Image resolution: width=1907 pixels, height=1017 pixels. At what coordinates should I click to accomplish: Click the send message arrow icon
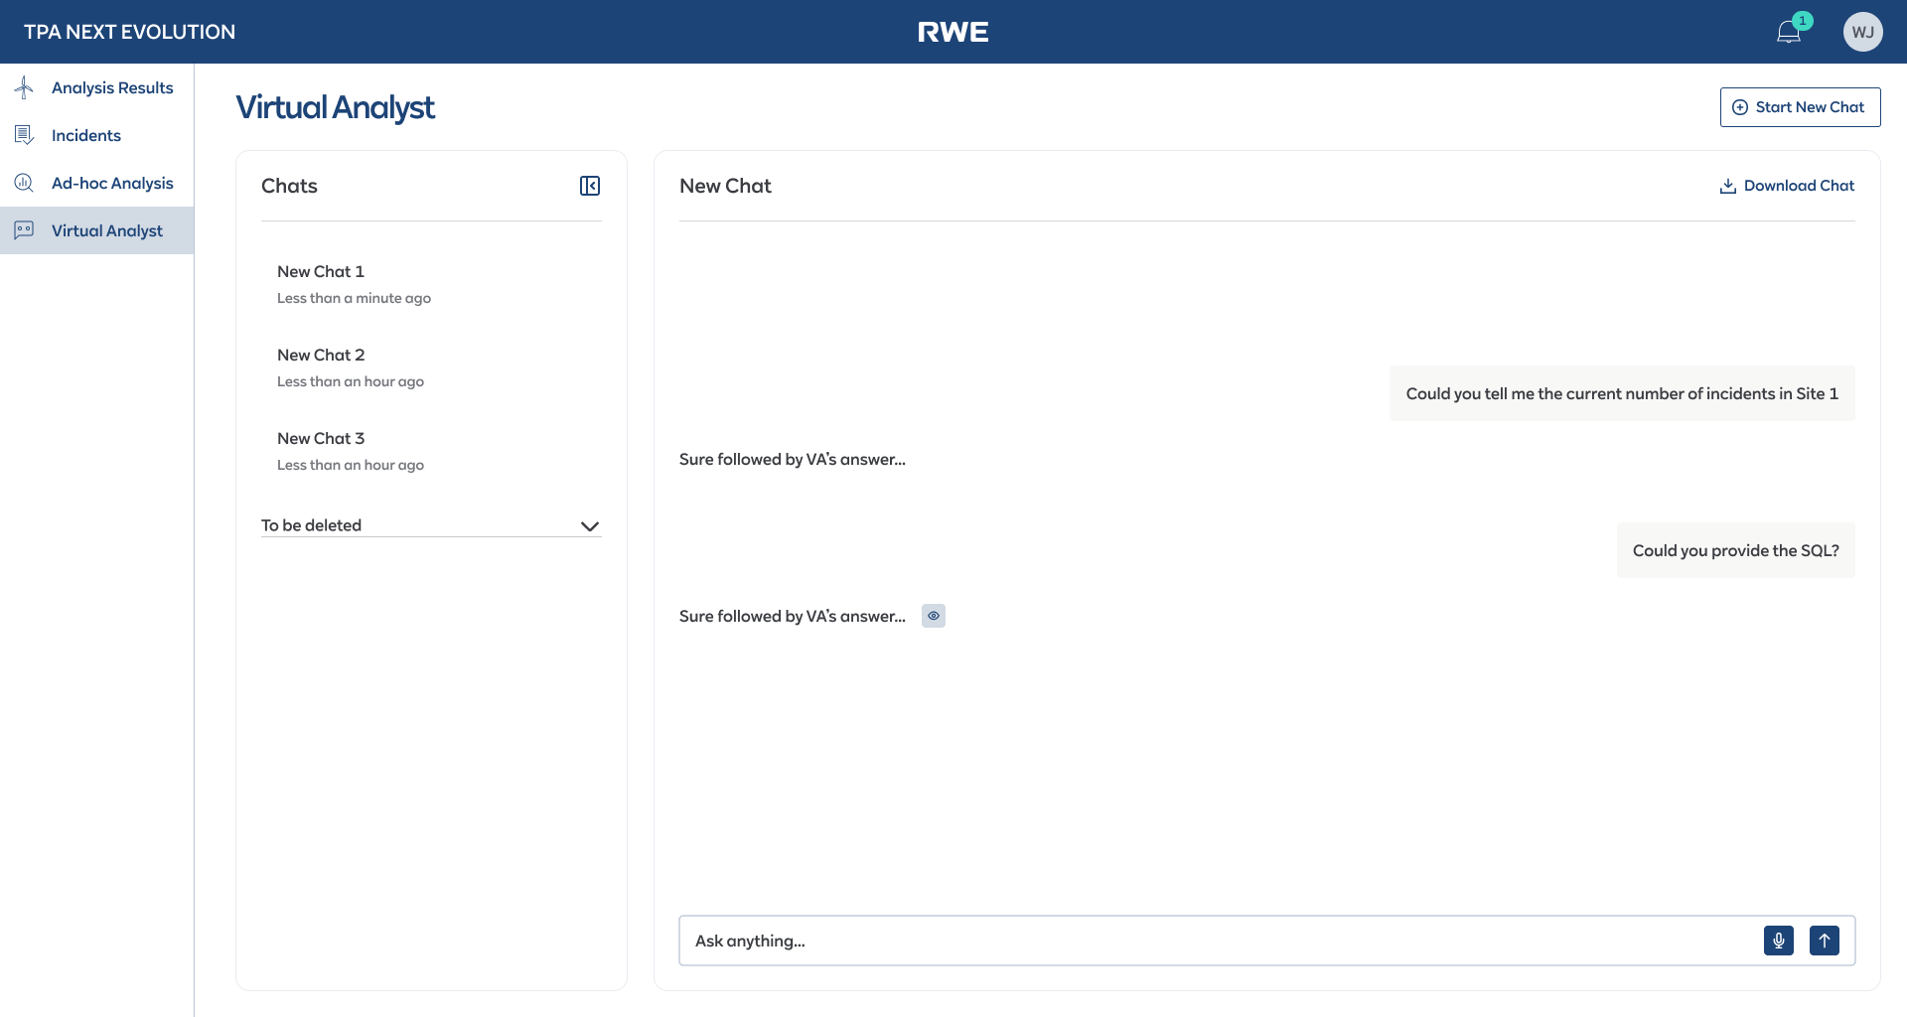1825,941
